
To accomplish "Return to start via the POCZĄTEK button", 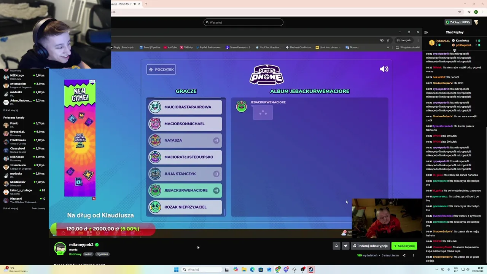I will tap(161, 69).
